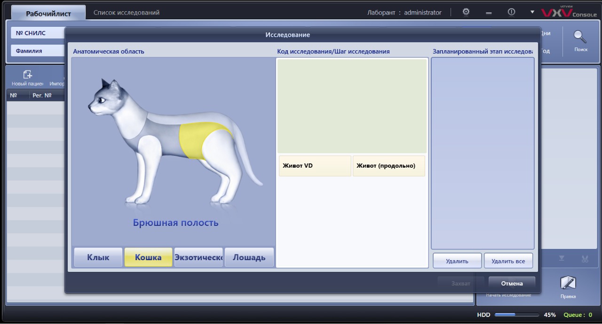
Task: Select the Кошка species toggle
Action: (x=148, y=257)
